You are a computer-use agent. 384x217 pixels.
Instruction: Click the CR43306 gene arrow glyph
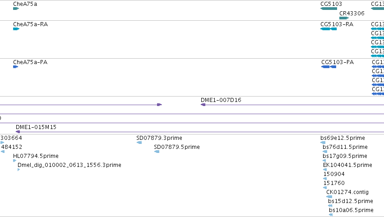tap(344, 18)
